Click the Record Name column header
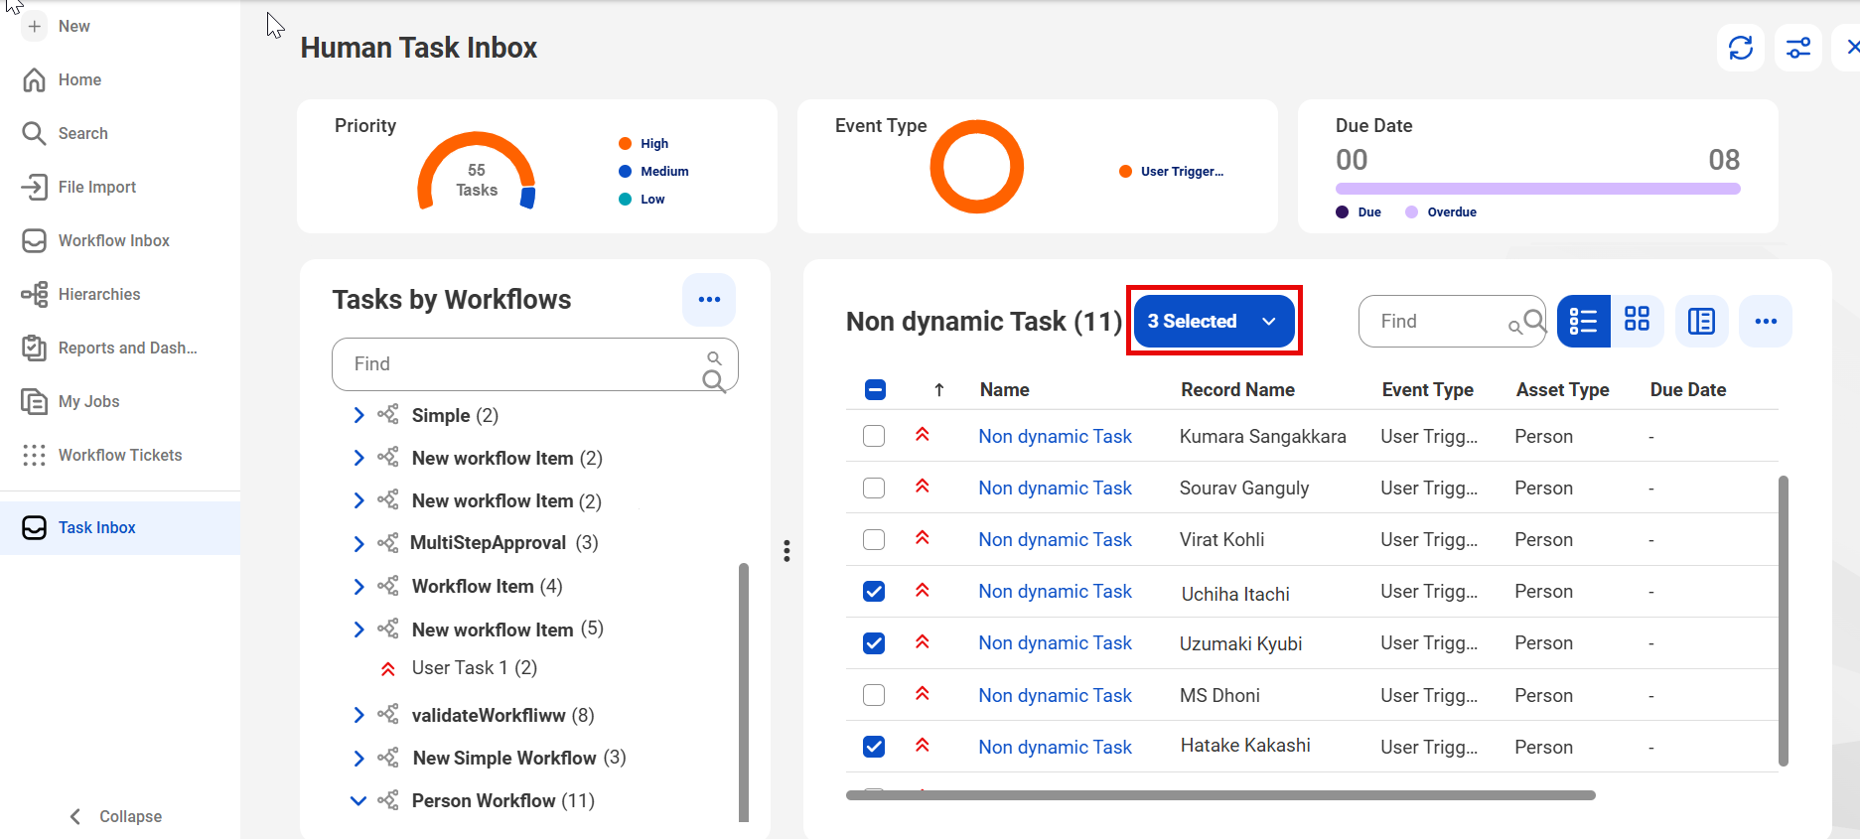The height and width of the screenshot is (839, 1860). (1237, 390)
